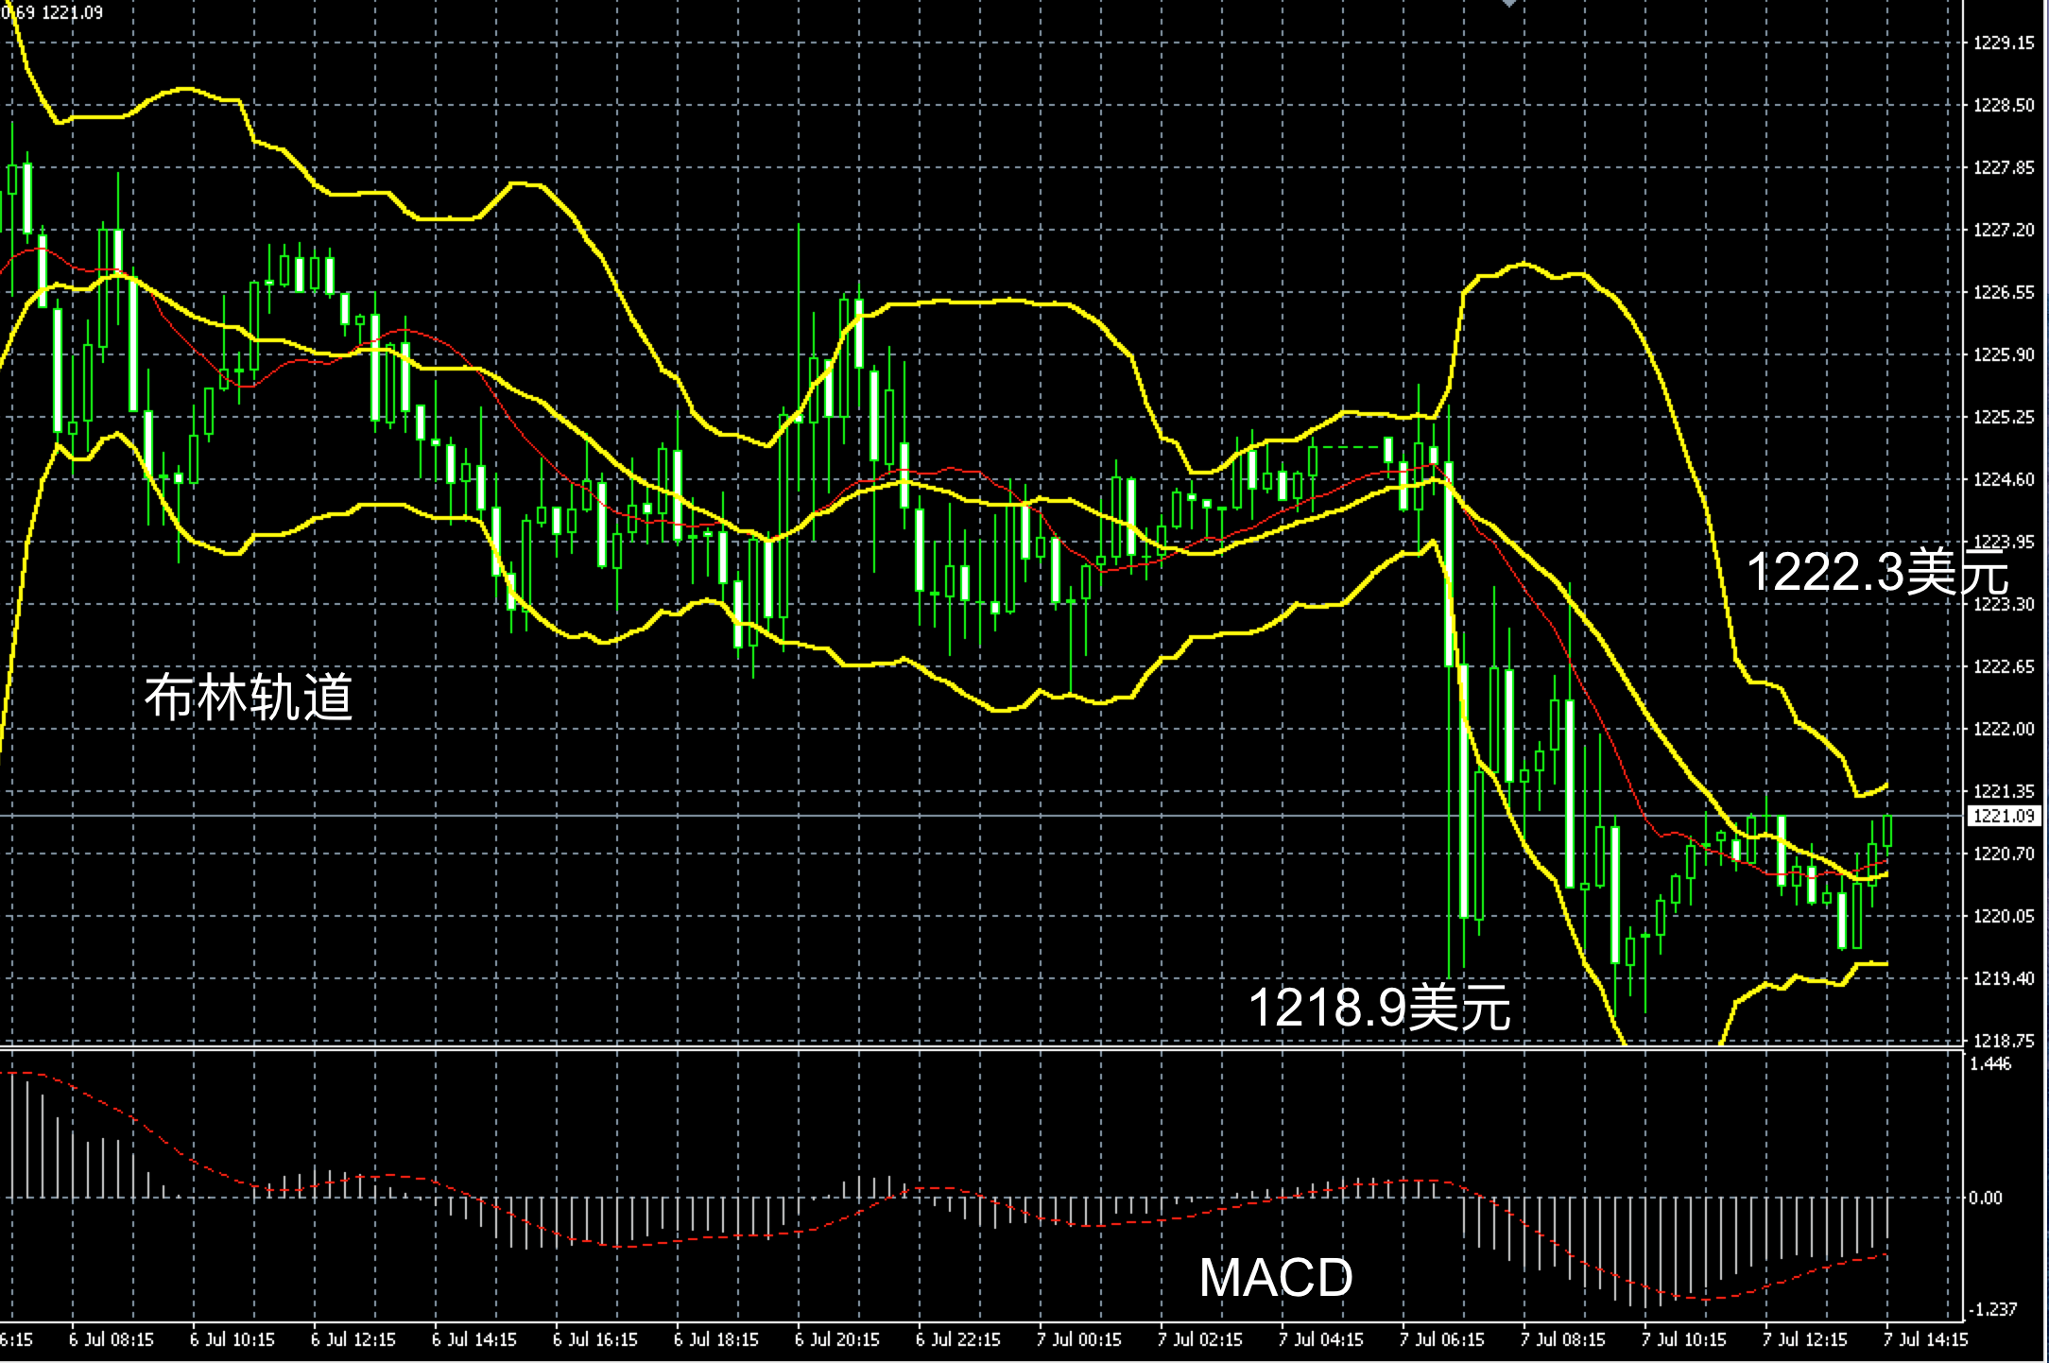Click the MACD 0.00 zero level label

tap(1985, 1199)
